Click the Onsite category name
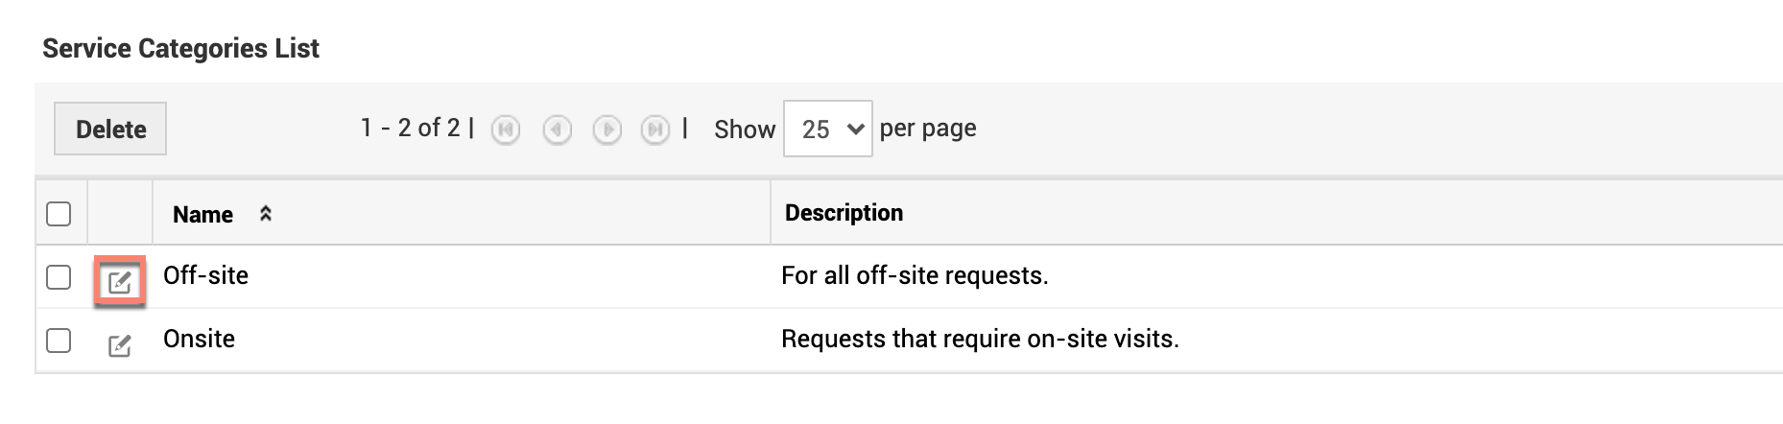The width and height of the screenshot is (1783, 424). point(199,340)
